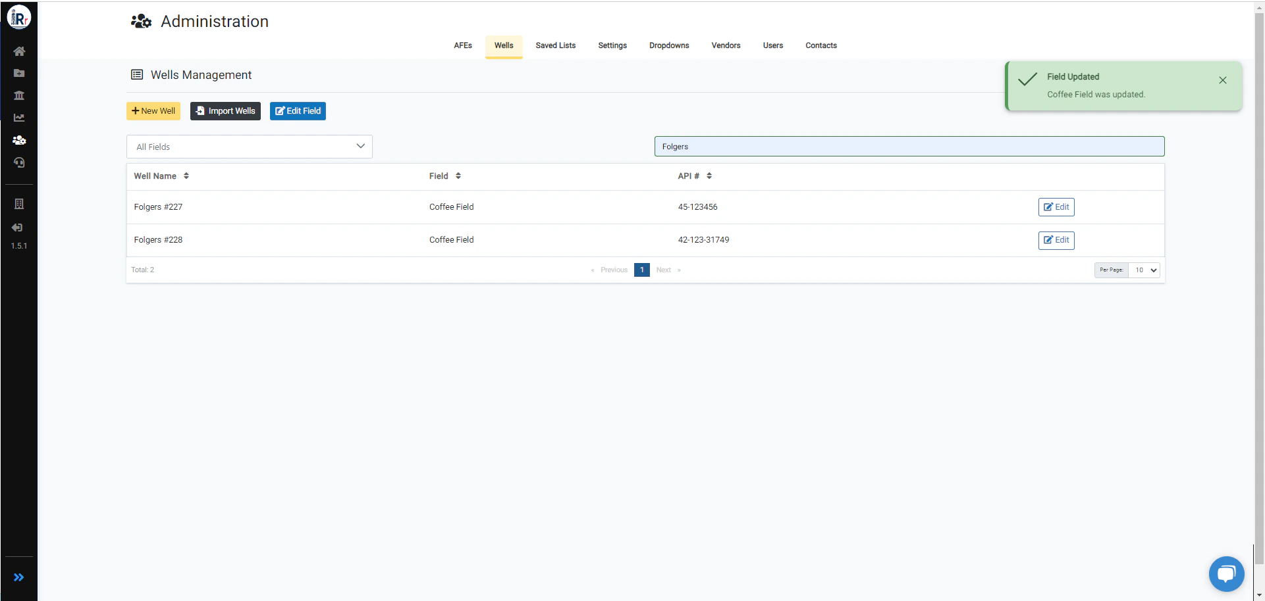Image resolution: width=1265 pixels, height=601 pixels.
Task: Expand the sidebar with double chevron
Action: pos(18,577)
